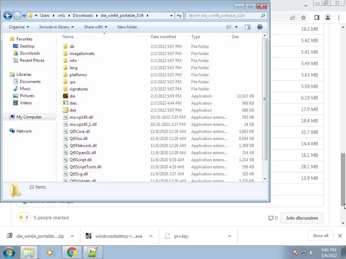Select the diel application icon
Screen dimensions: 346x259
(66, 110)
